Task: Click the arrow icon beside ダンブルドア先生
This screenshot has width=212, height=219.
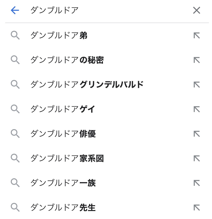Action: pos(196,207)
